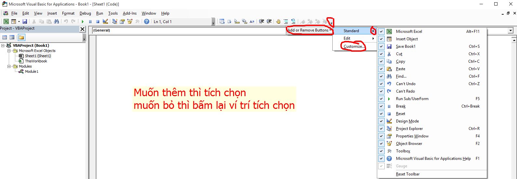The width and height of the screenshot is (517, 179).
Task: Open the Tools menu
Action: [113, 13]
